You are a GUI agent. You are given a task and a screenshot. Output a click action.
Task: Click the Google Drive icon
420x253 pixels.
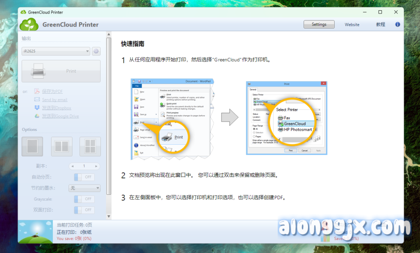[x=37, y=116]
